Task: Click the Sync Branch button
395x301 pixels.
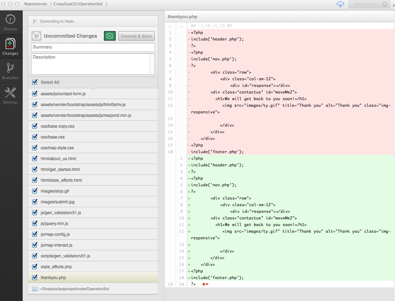Action: (x=369, y=4)
